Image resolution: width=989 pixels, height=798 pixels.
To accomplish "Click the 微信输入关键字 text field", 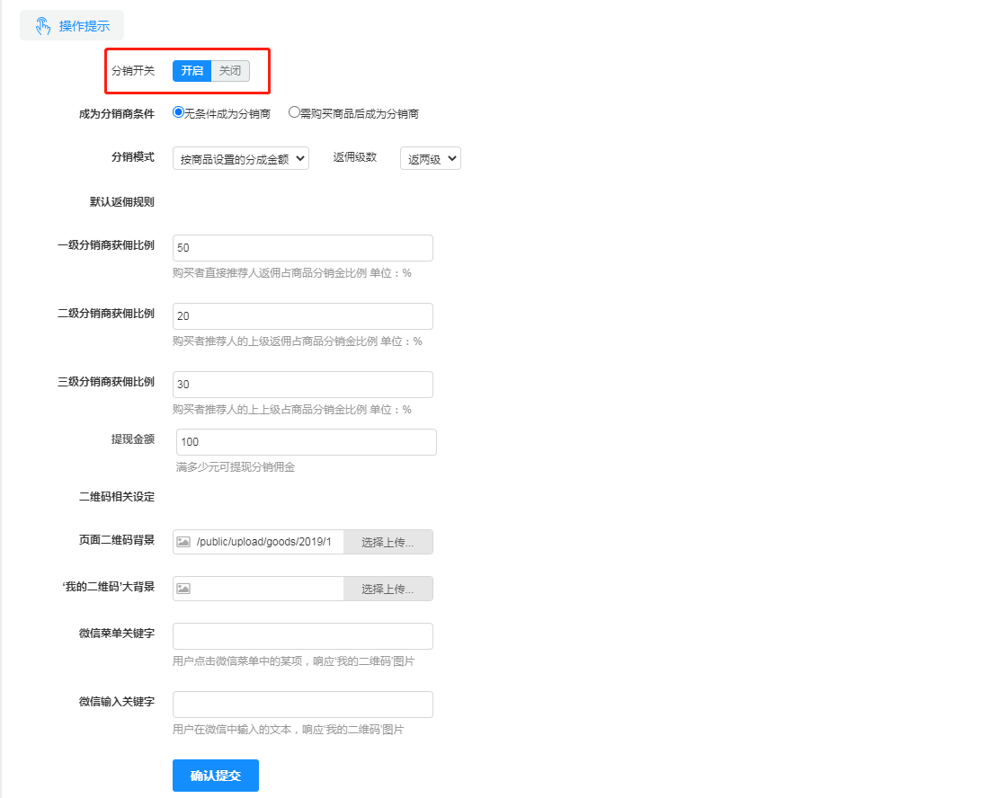I will [x=302, y=704].
